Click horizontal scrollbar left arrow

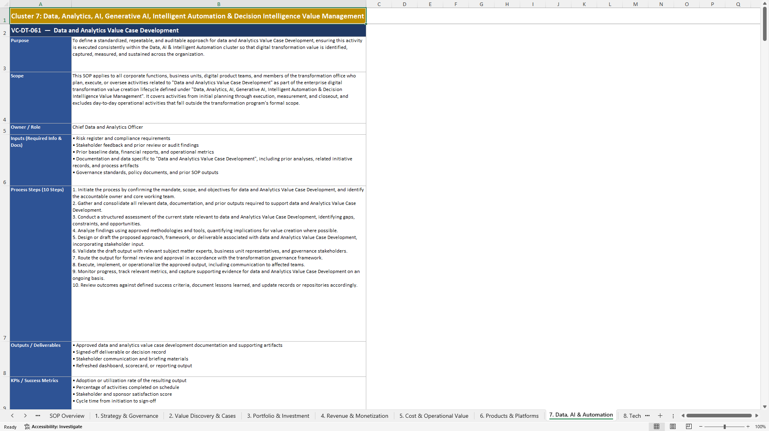coord(683,416)
